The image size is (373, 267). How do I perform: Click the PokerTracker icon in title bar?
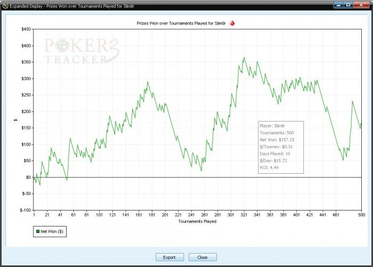(5, 6)
